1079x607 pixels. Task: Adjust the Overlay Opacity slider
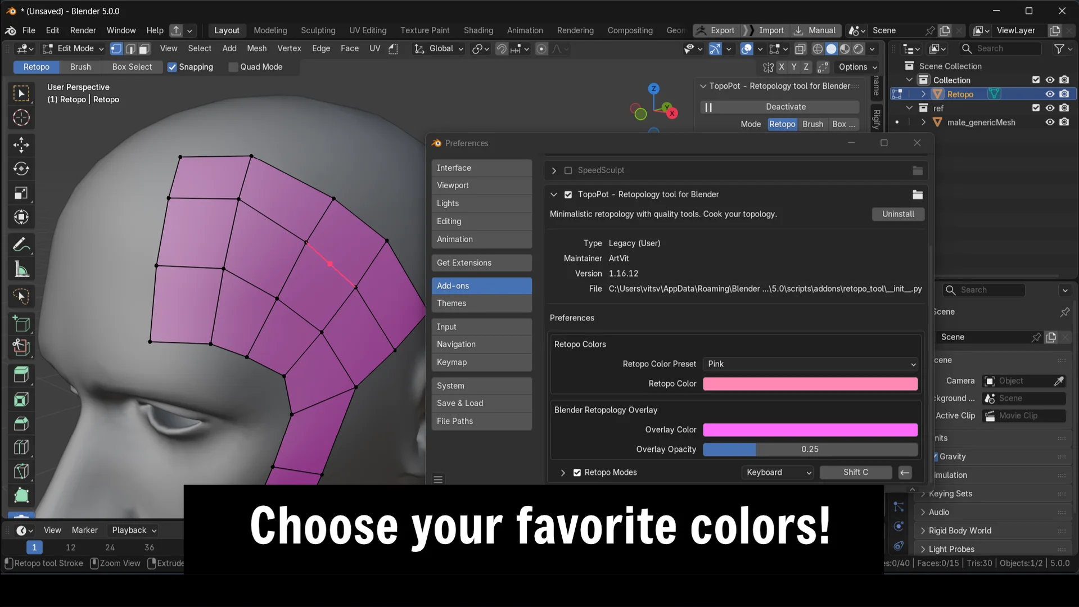click(x=810, y=450)
